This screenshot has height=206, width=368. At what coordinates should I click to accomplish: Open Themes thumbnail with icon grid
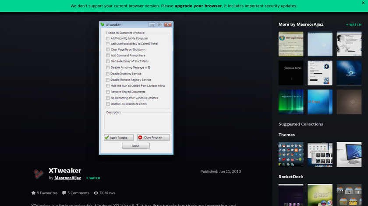291,154
